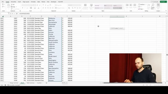Image resolution: width=168 pixels, height=94 pixels.
Task: Open the font name combo box
Action: [27, 5]
